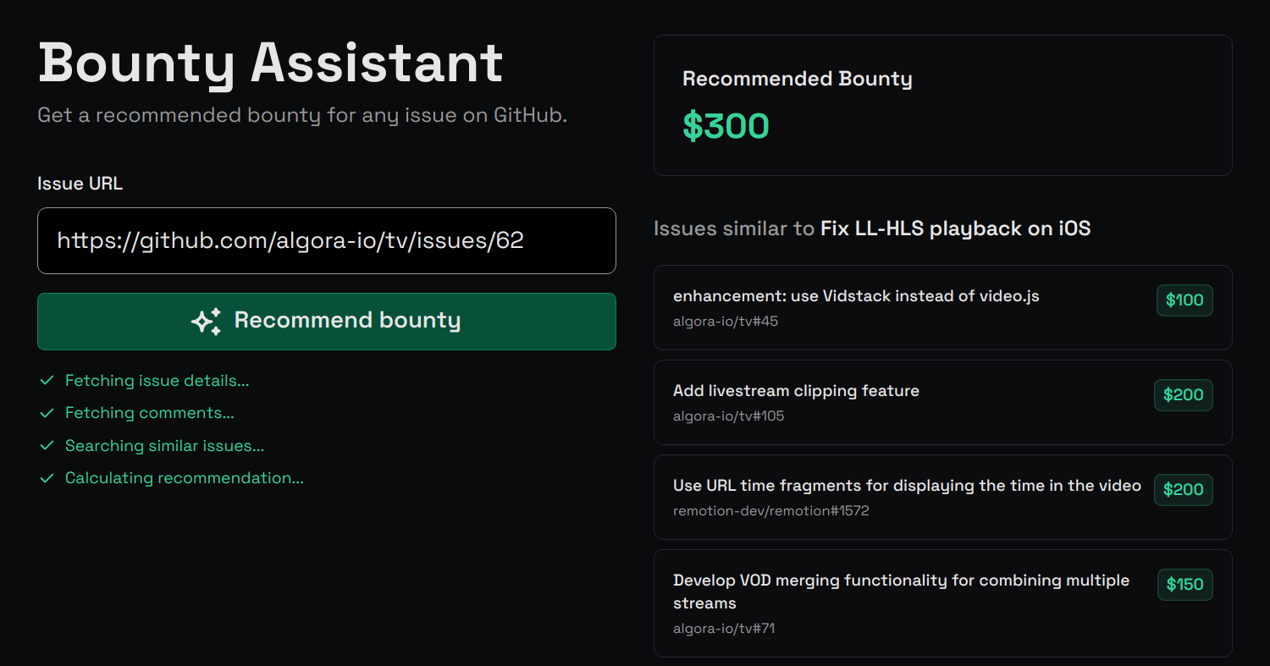1270x666 pixels.
Task: Open the Add livestream clipping feature issue
Action: (796, 391)
